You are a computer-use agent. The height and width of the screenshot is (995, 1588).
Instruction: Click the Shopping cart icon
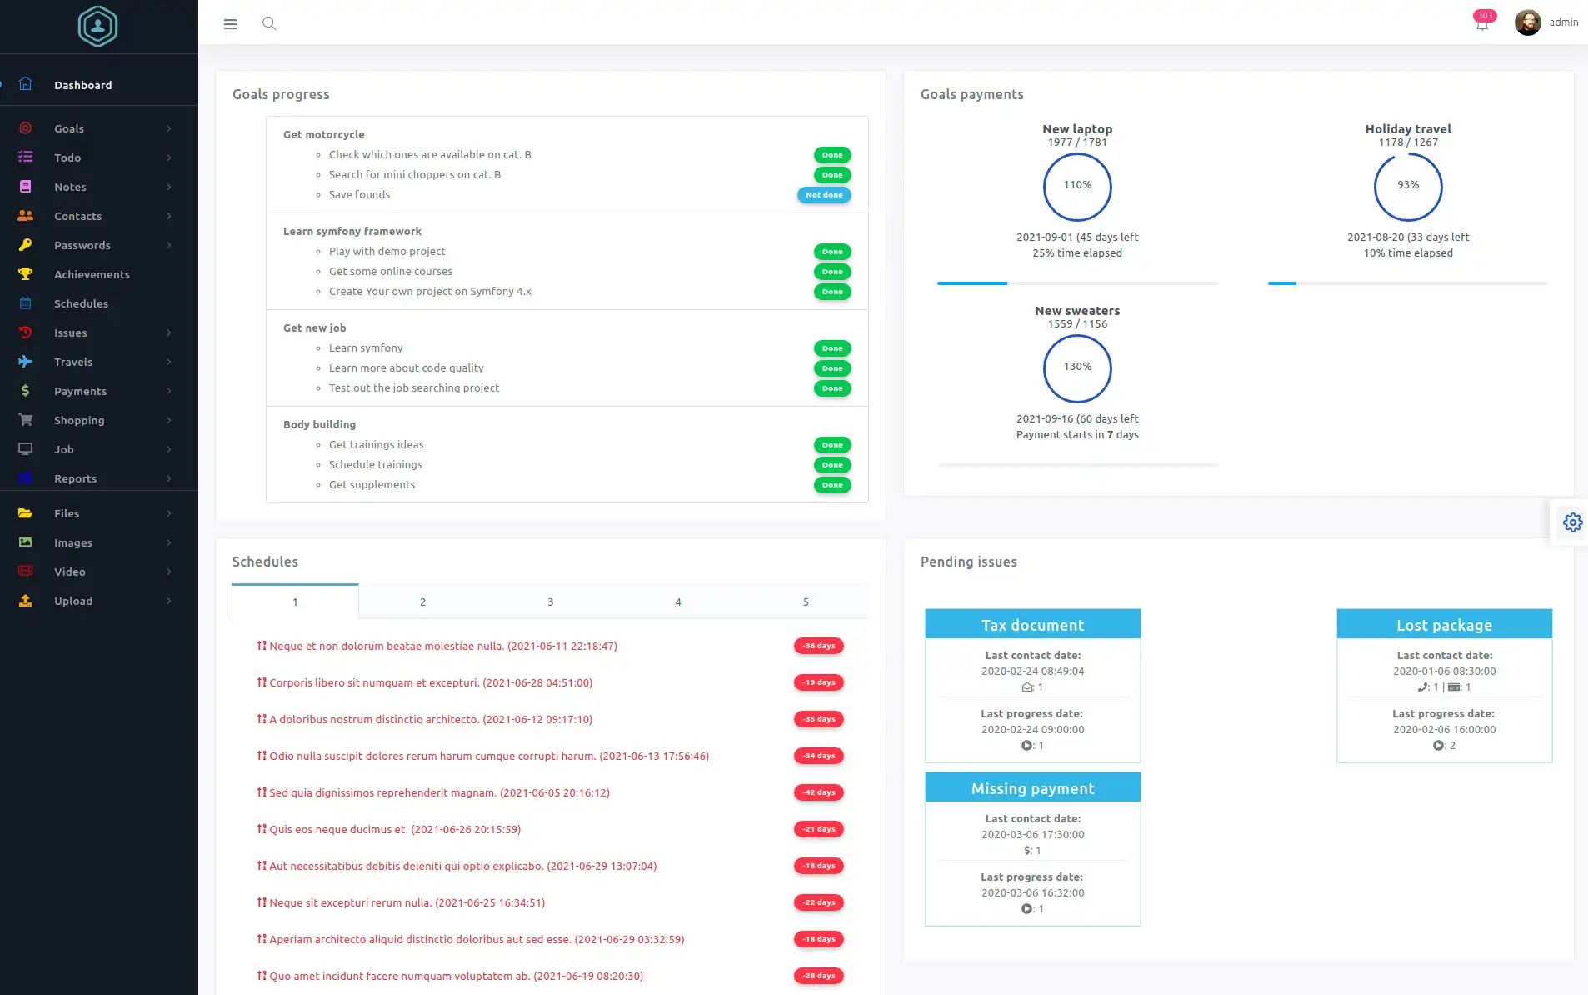[26, 420]
